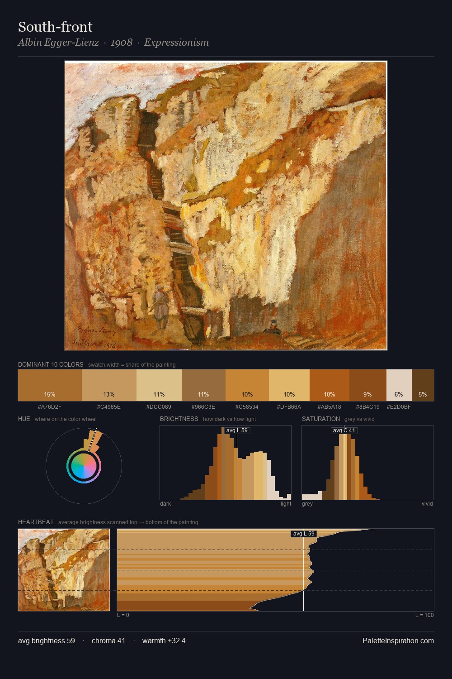Click the 'dark' axis label
Viewport: 452px width, 679px height.
click(165, 504)
